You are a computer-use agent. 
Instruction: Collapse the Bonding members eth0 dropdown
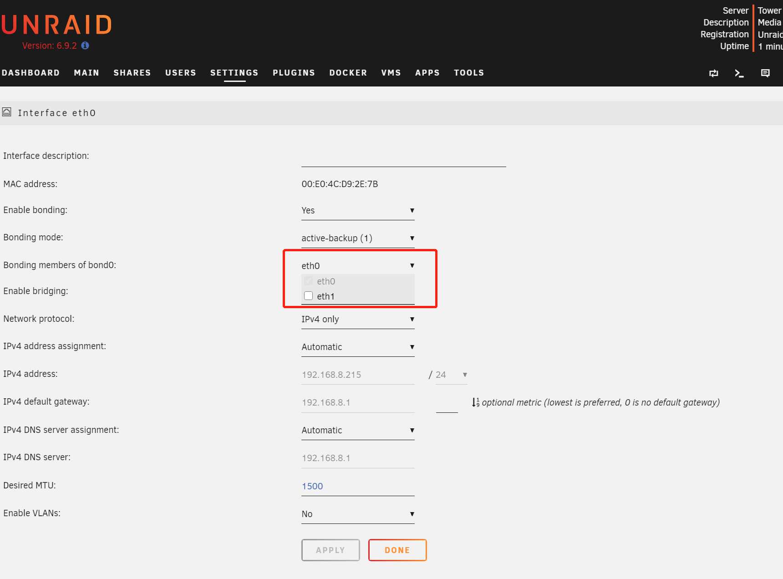tap(358, 266)
